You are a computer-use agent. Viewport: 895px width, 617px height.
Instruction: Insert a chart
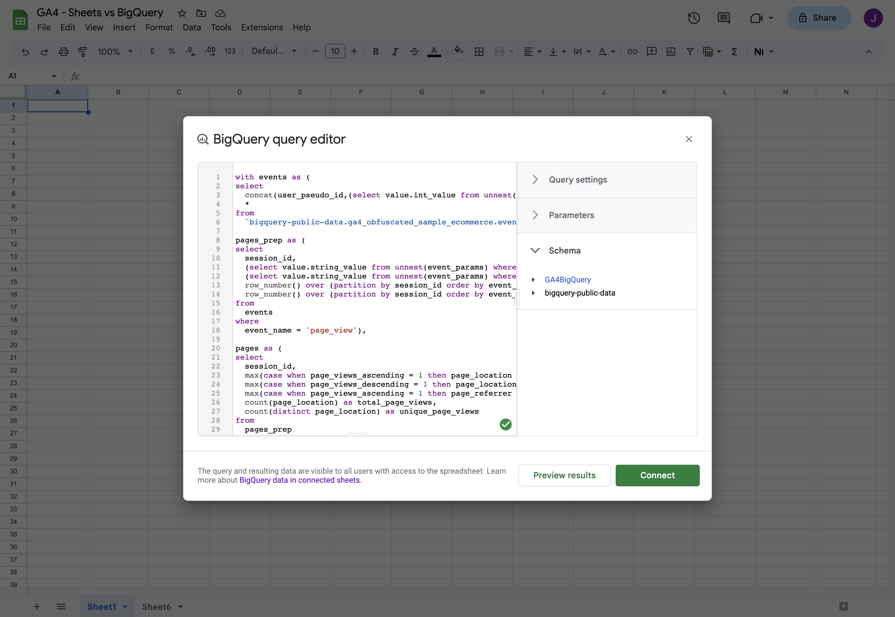click(x=671, y=51)
